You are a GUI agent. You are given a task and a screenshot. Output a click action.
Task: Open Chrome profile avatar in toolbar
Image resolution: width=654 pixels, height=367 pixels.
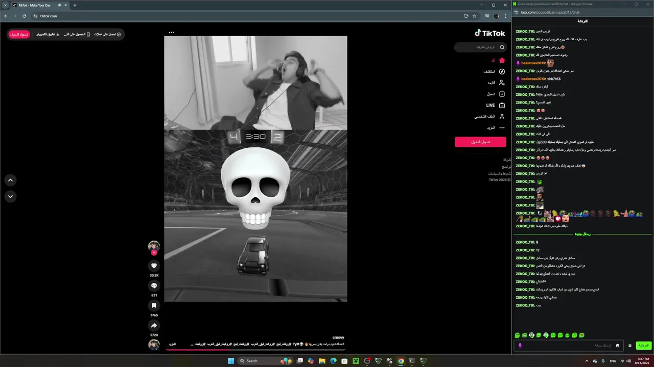tap(497, 16)
